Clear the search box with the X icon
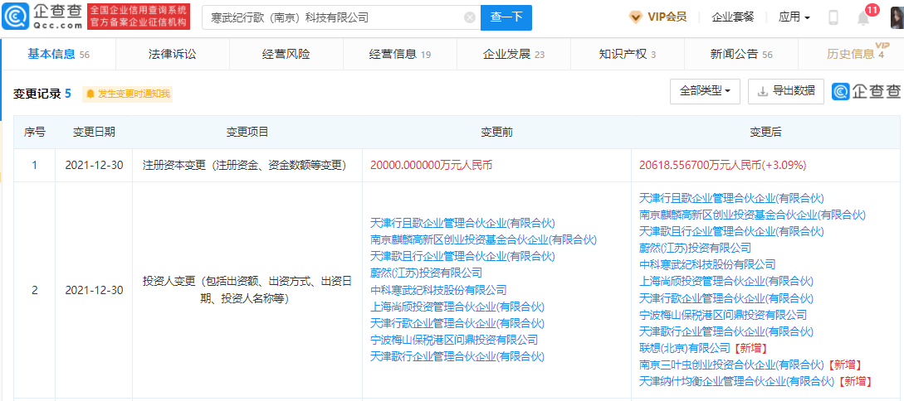904x401 pixels. pos(470,18)
